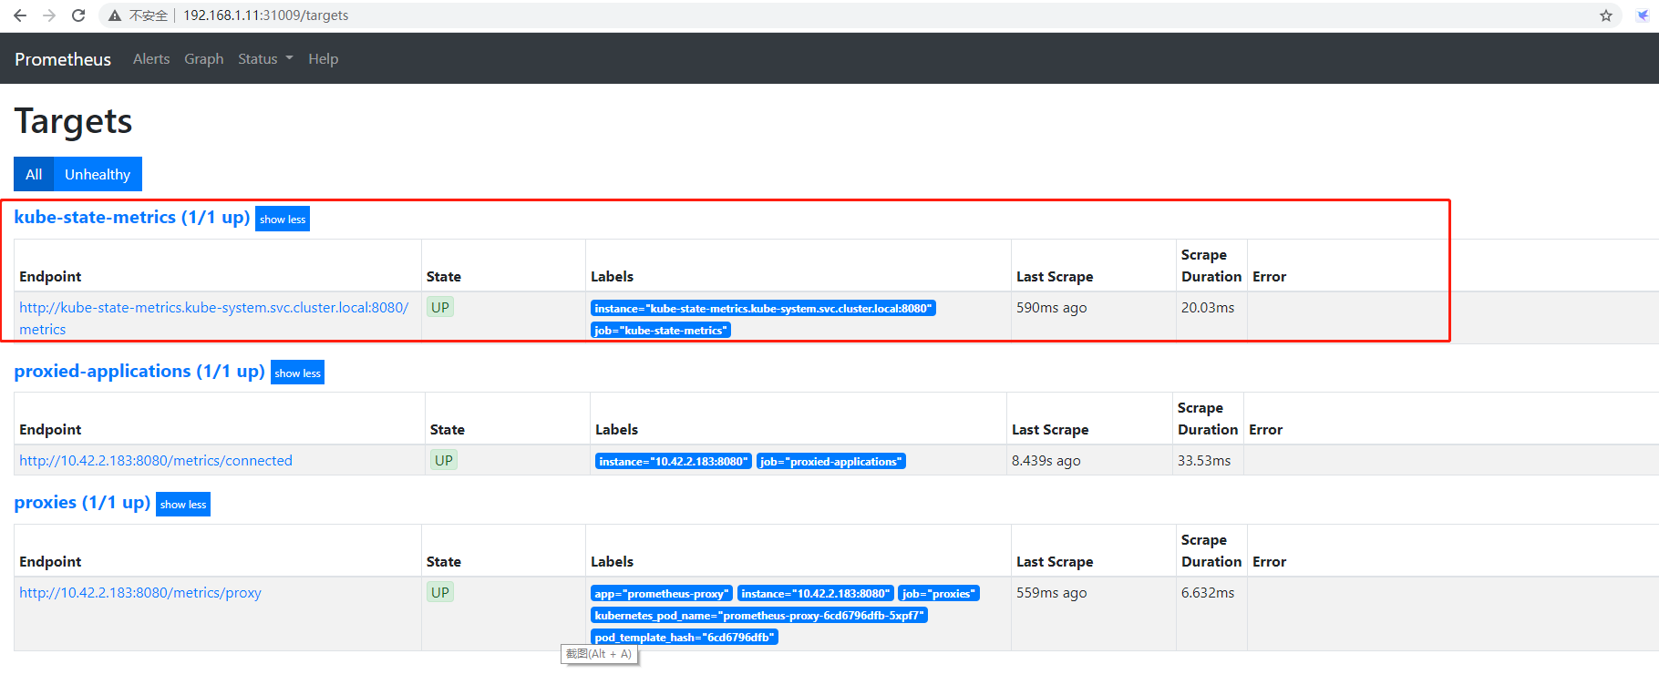The width and height of the screenshot is (1659, 695).
Task: Open the kube-state-metrics (1/1 up) heading link
Action: (x=132, y=218)
